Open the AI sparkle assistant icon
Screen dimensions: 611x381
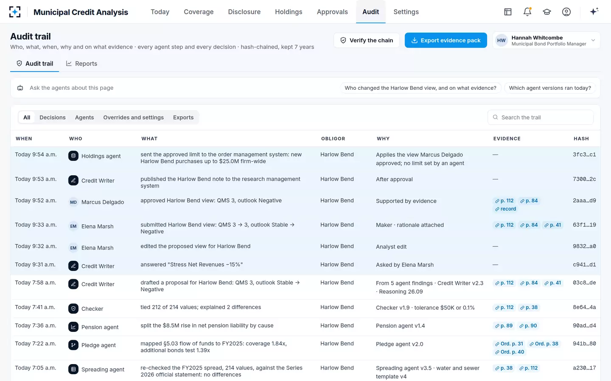pos(594,11)
